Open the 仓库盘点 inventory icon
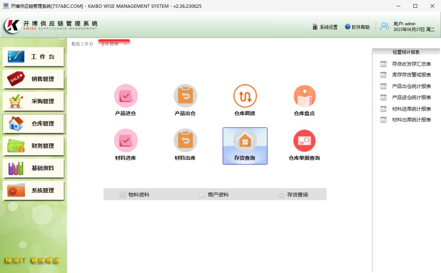Image resolution: width=441 pixels, height=273 pixels. (305, 97)
